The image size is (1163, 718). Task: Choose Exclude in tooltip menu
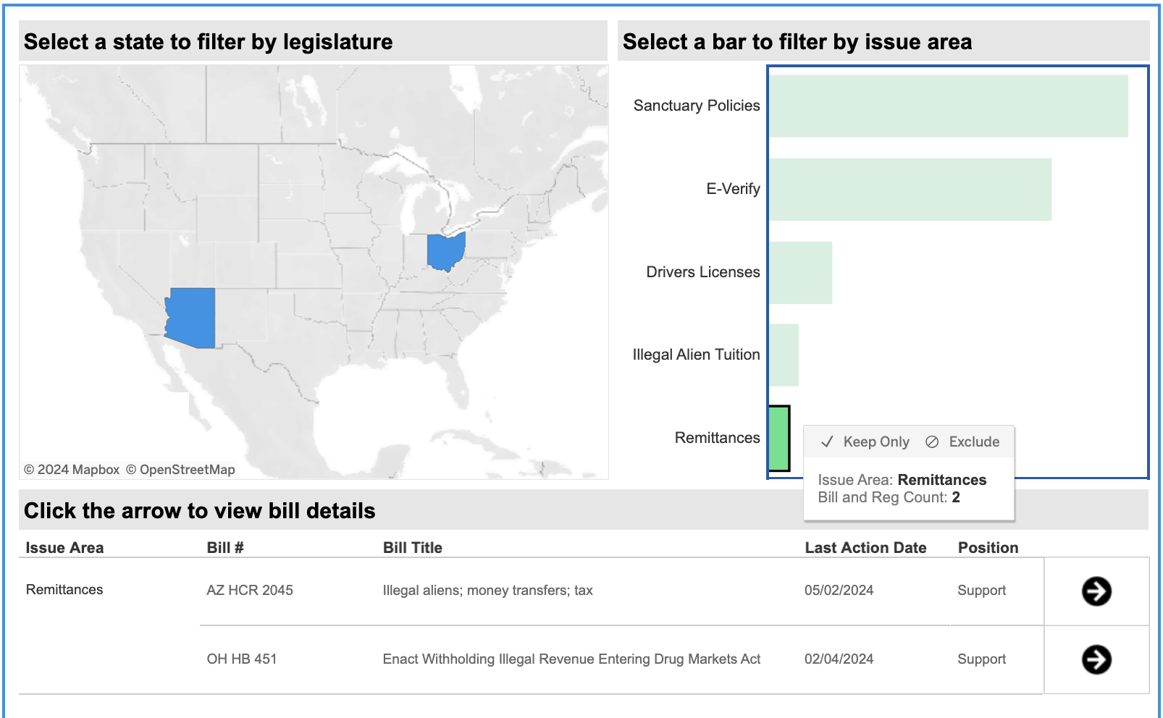pyautogui.click(x=973, y=442)
